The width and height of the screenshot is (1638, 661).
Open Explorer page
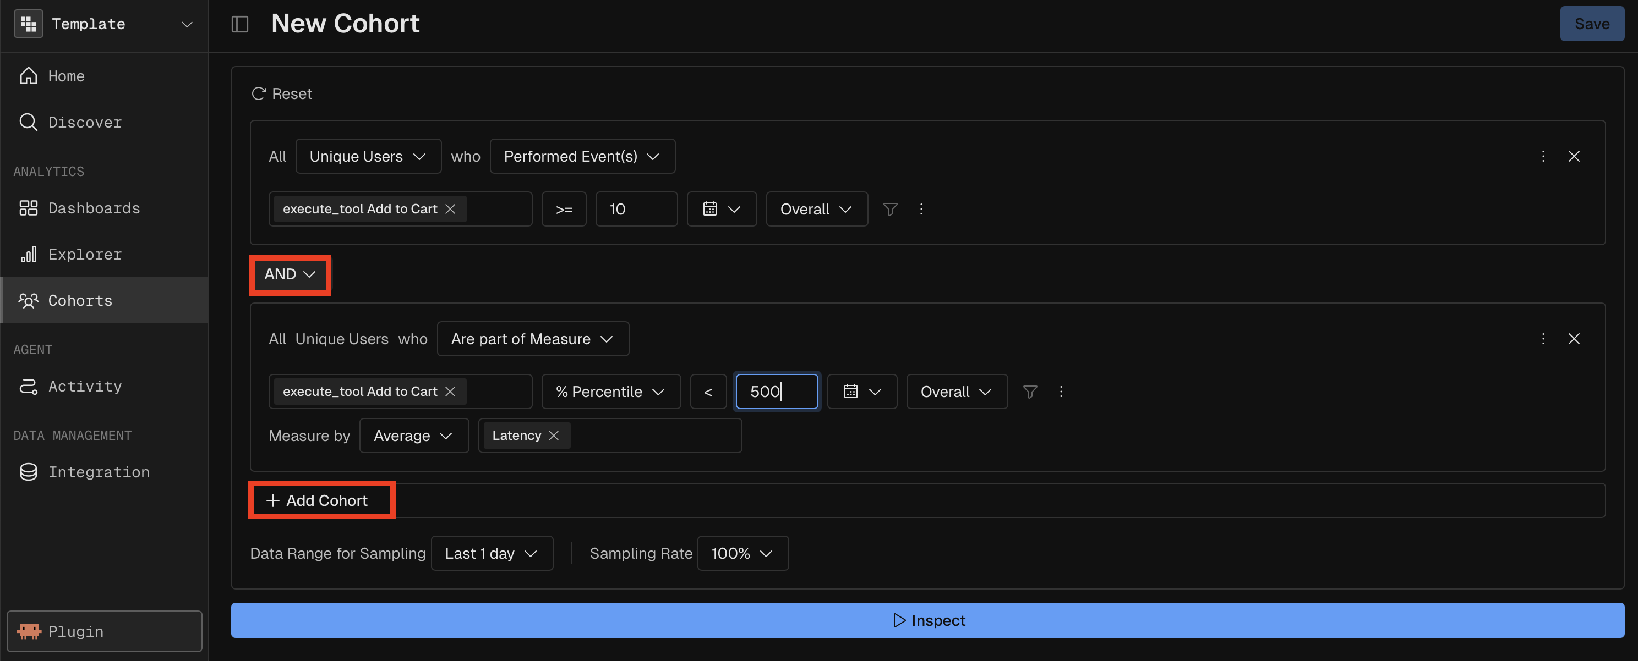click(x=104, y=254)
